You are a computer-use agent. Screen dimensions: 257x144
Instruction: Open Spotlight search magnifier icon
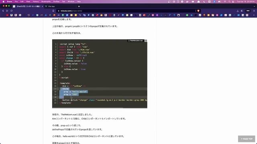tap(229, 2)
